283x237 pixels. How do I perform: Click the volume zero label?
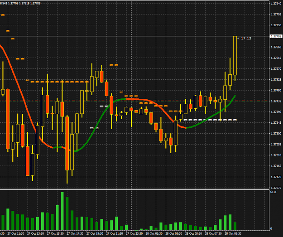pos(271,229)
